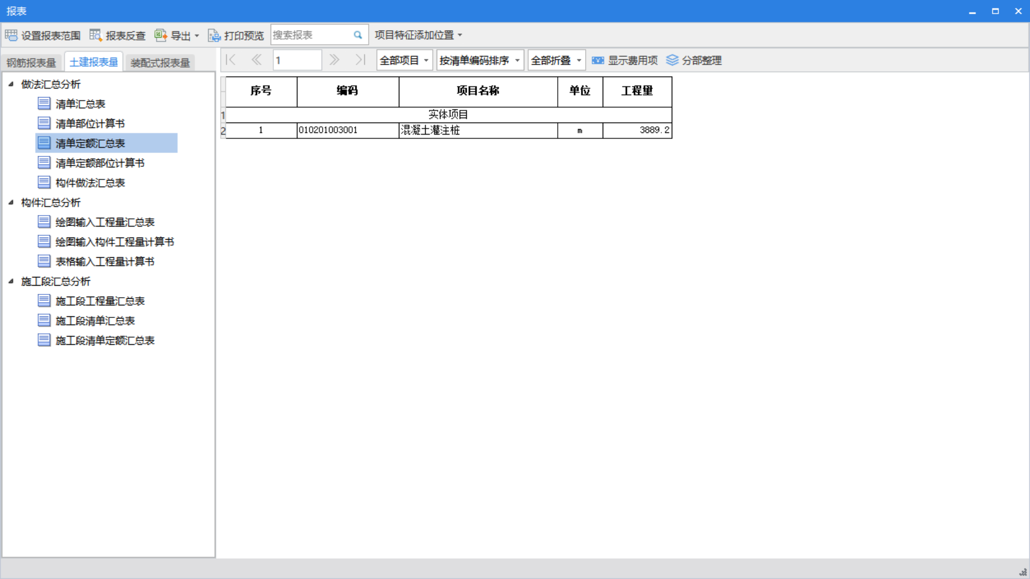
Task: Click the 设置报表范围 grid icon
Action: [11, 35]
